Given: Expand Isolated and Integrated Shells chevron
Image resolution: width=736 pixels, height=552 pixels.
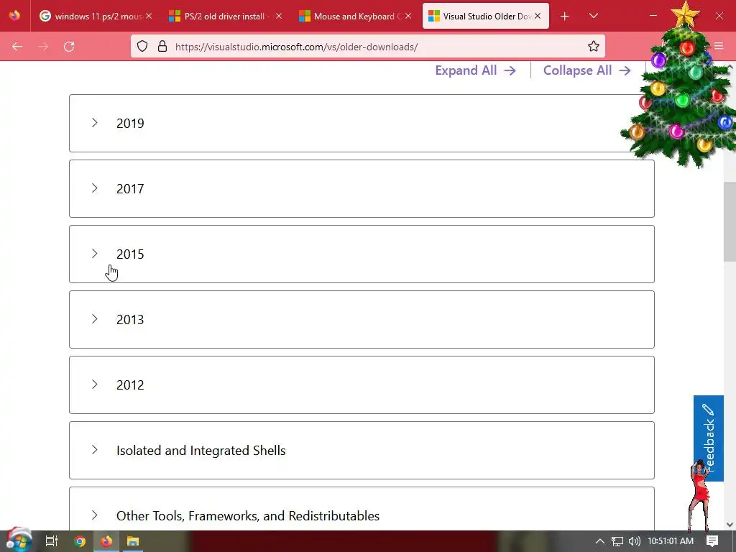Looking at the screenshot, I should point(94,450).
